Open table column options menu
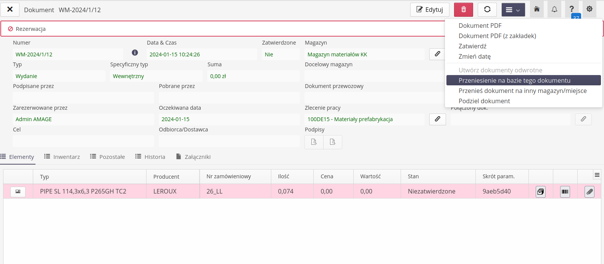The image size is (604, 264). (x=597, y=175)
